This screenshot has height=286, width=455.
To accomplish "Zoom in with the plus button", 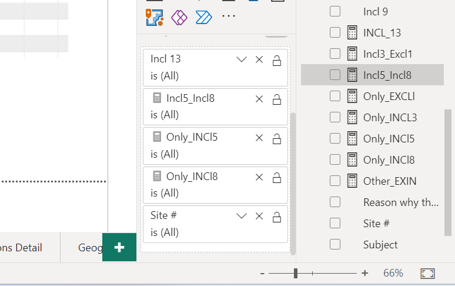I will [x=364, y=273].
